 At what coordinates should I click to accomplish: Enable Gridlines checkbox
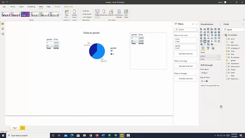[x=82, y=11]
